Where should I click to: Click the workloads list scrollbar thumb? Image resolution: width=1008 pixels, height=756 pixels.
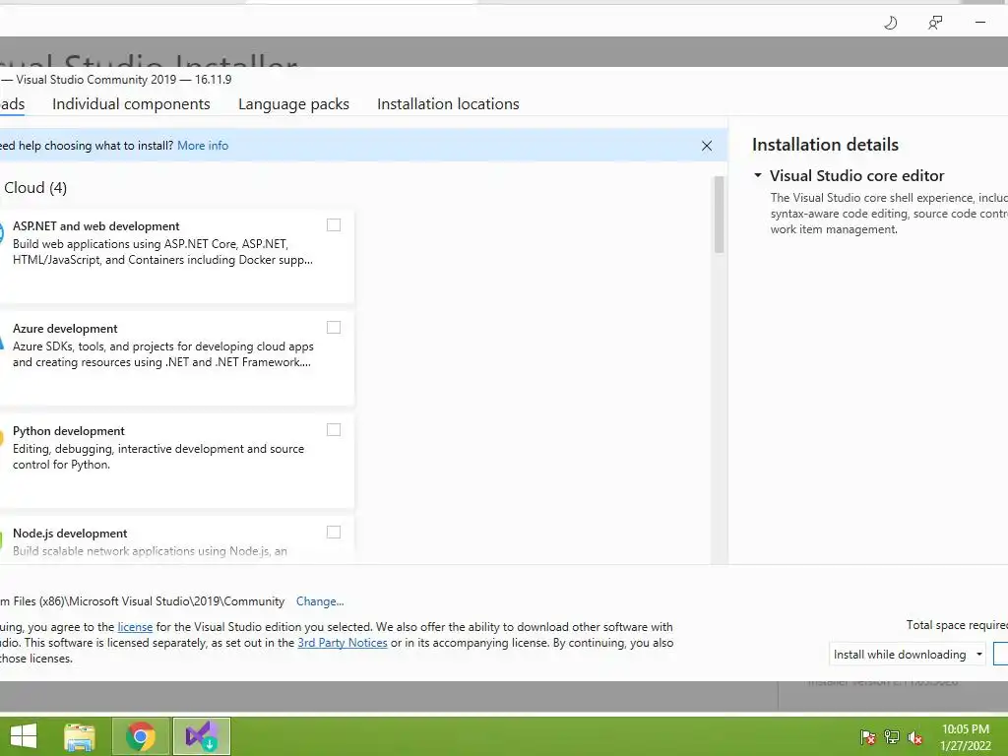pyautogui.click(x=719, y=214)
